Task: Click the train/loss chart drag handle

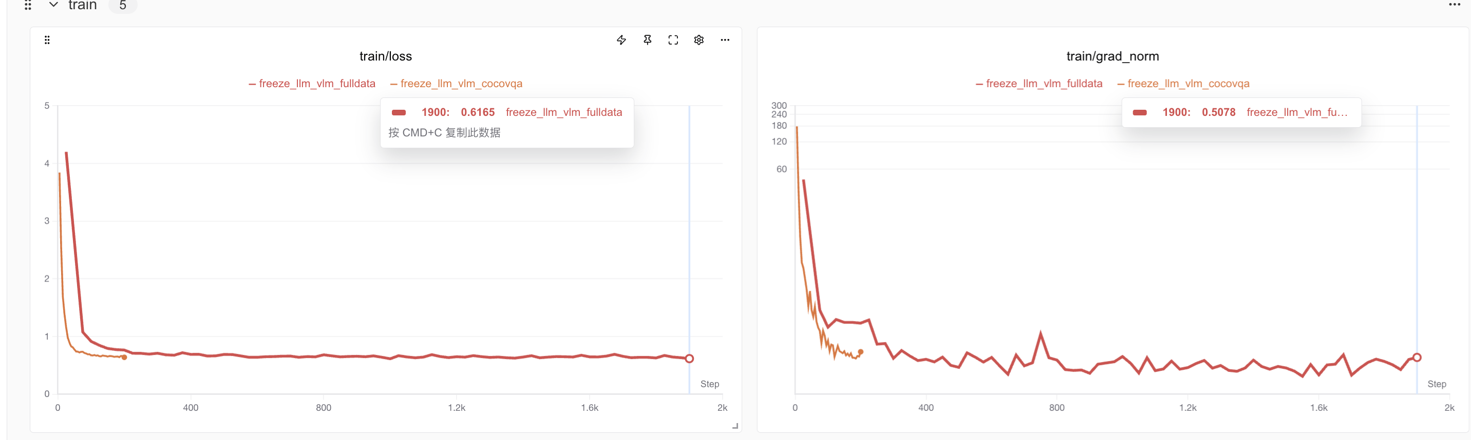Action: 47,40
